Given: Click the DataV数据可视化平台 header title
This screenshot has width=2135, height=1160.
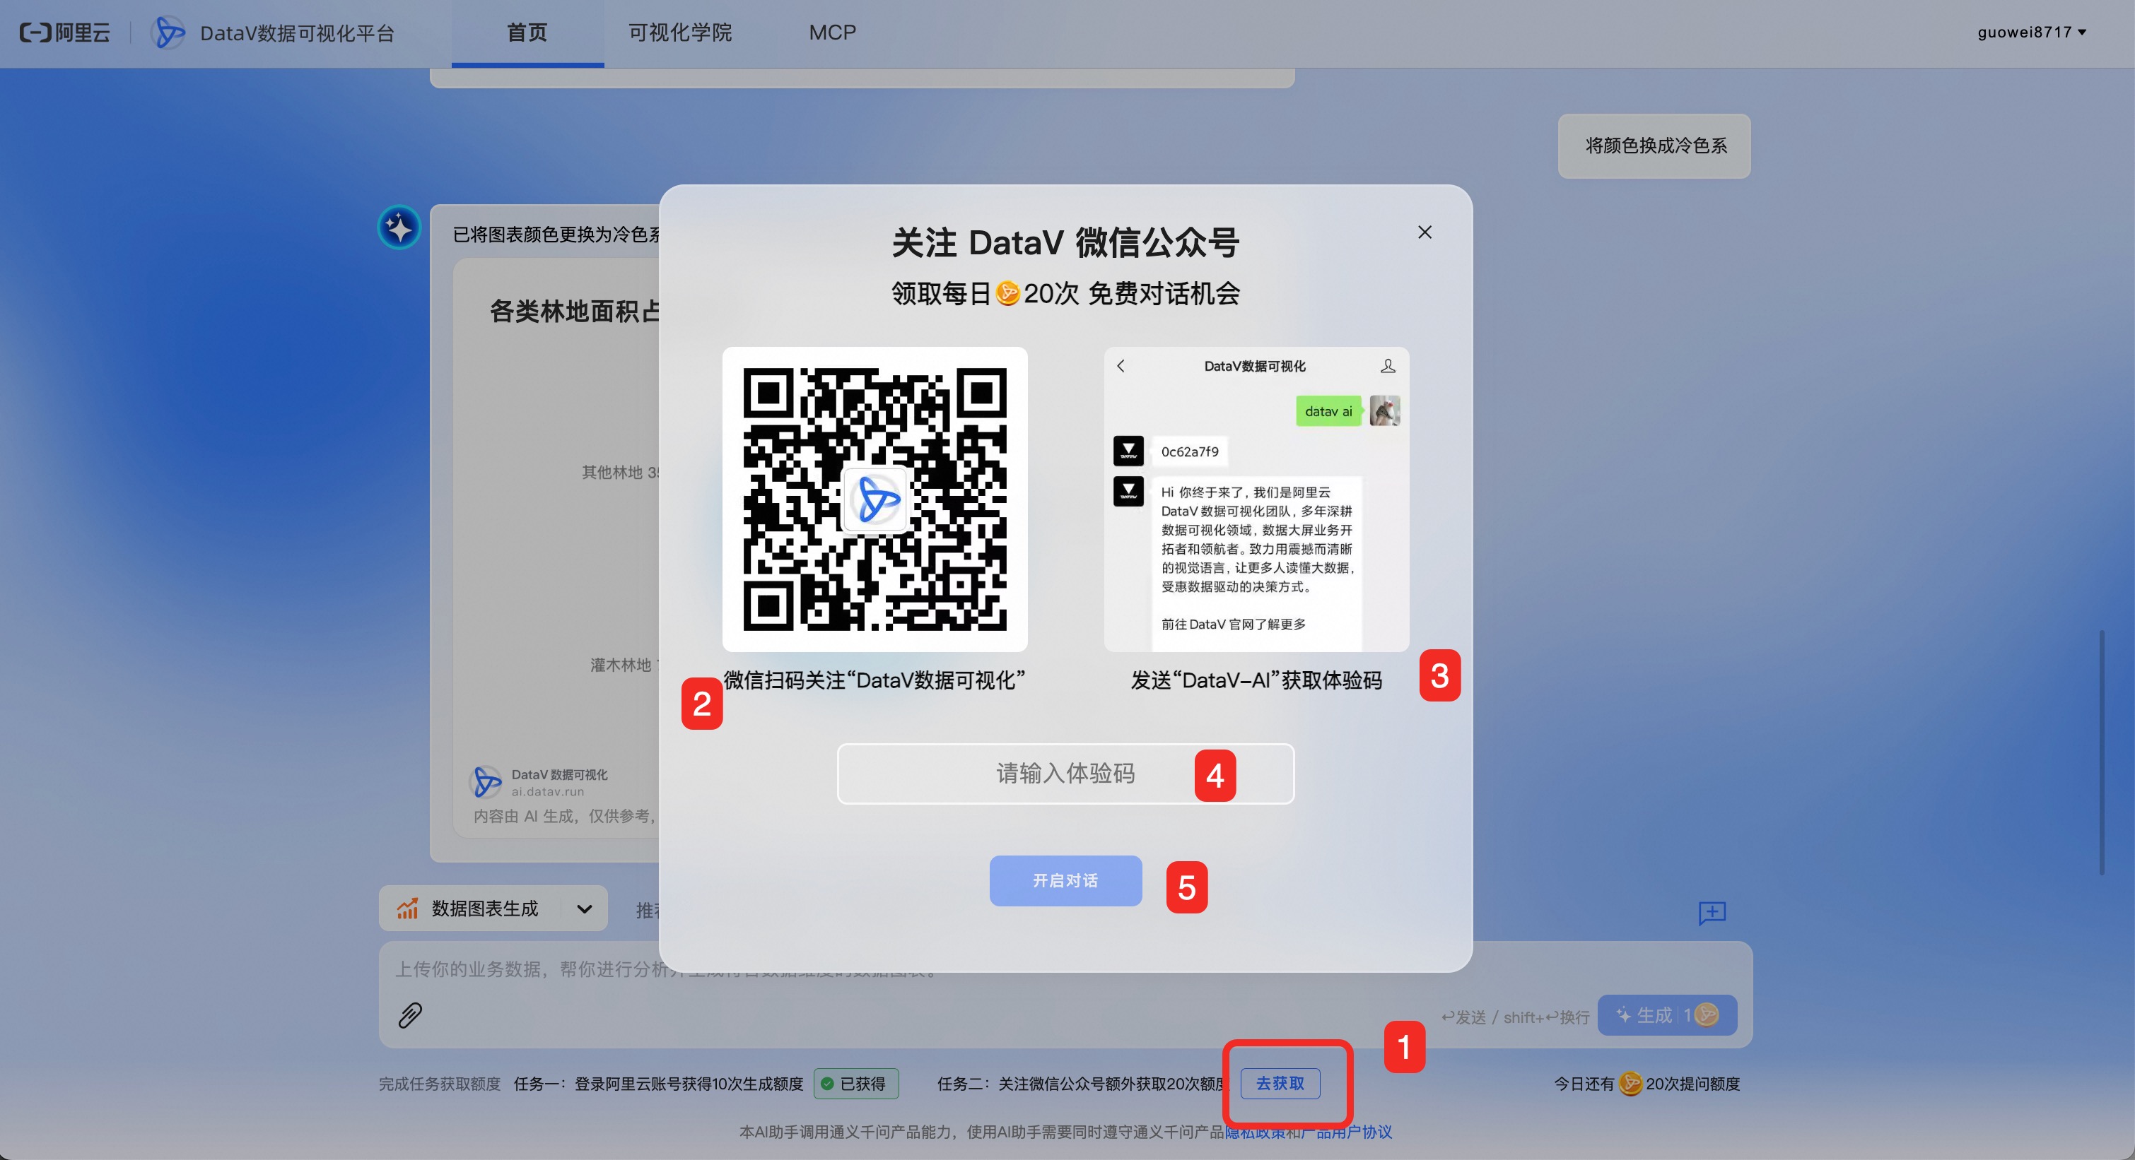Looking at the screenshot, I should coord(297,33).
